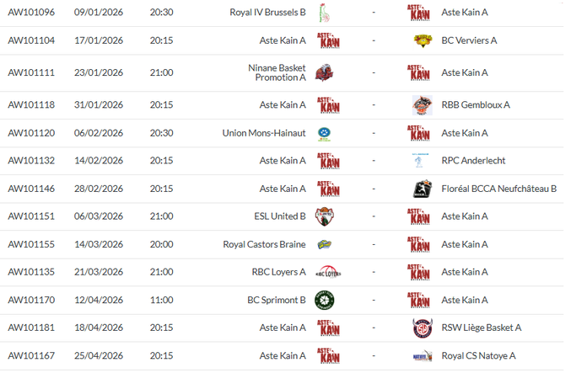Viewport: 571px width, 373px height.
Task: Go to the Royal CS Natoye A team name
Action: click(478, 355)
